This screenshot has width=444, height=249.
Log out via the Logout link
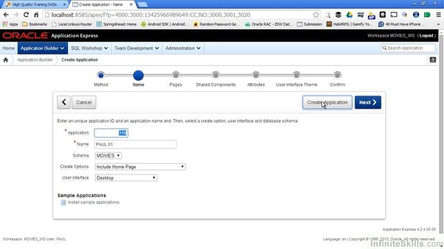click(426, 35)
